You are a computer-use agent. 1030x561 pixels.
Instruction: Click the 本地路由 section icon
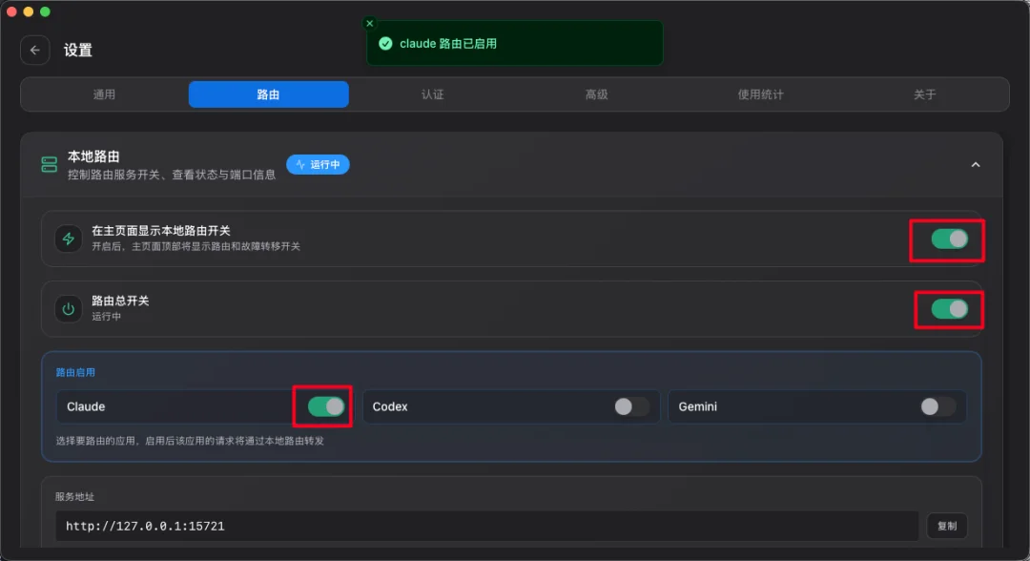click(x=49, y=163)
